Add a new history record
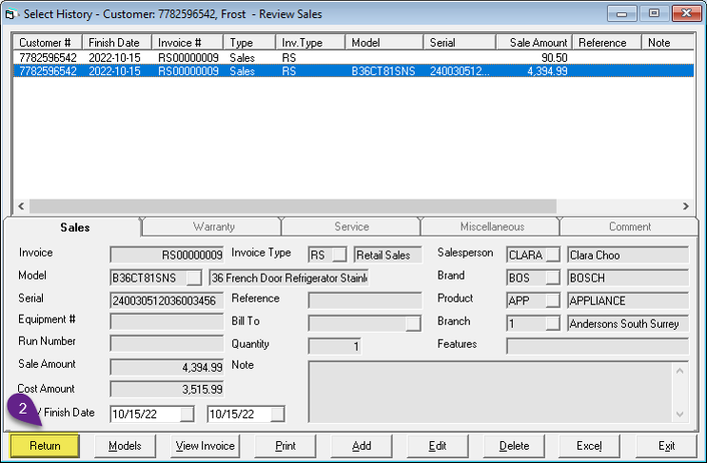Viewport: 707px width, 463px height. pos(362,446)
